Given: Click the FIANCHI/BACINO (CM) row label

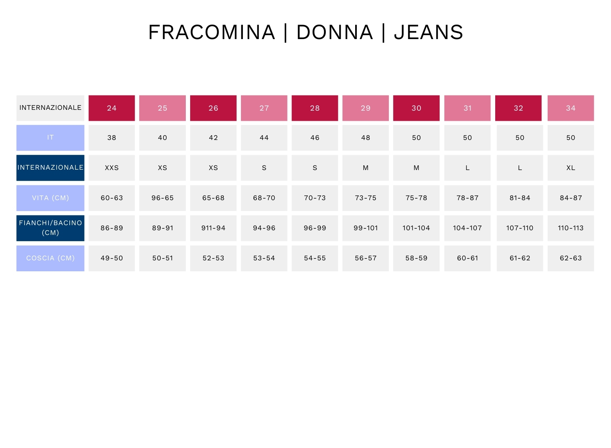Looking at the screenshot, I should (50, 228).
